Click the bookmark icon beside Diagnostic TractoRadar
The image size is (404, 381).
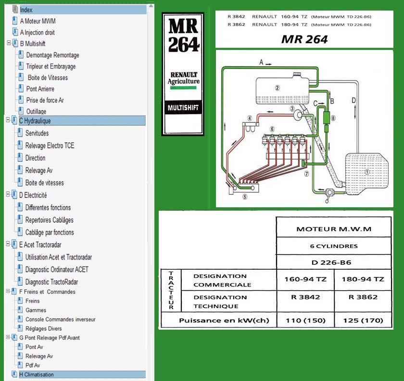coord(20,282)
